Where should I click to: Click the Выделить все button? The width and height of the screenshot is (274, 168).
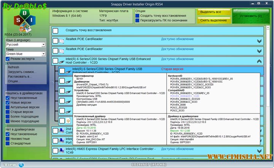click(210, 13)
